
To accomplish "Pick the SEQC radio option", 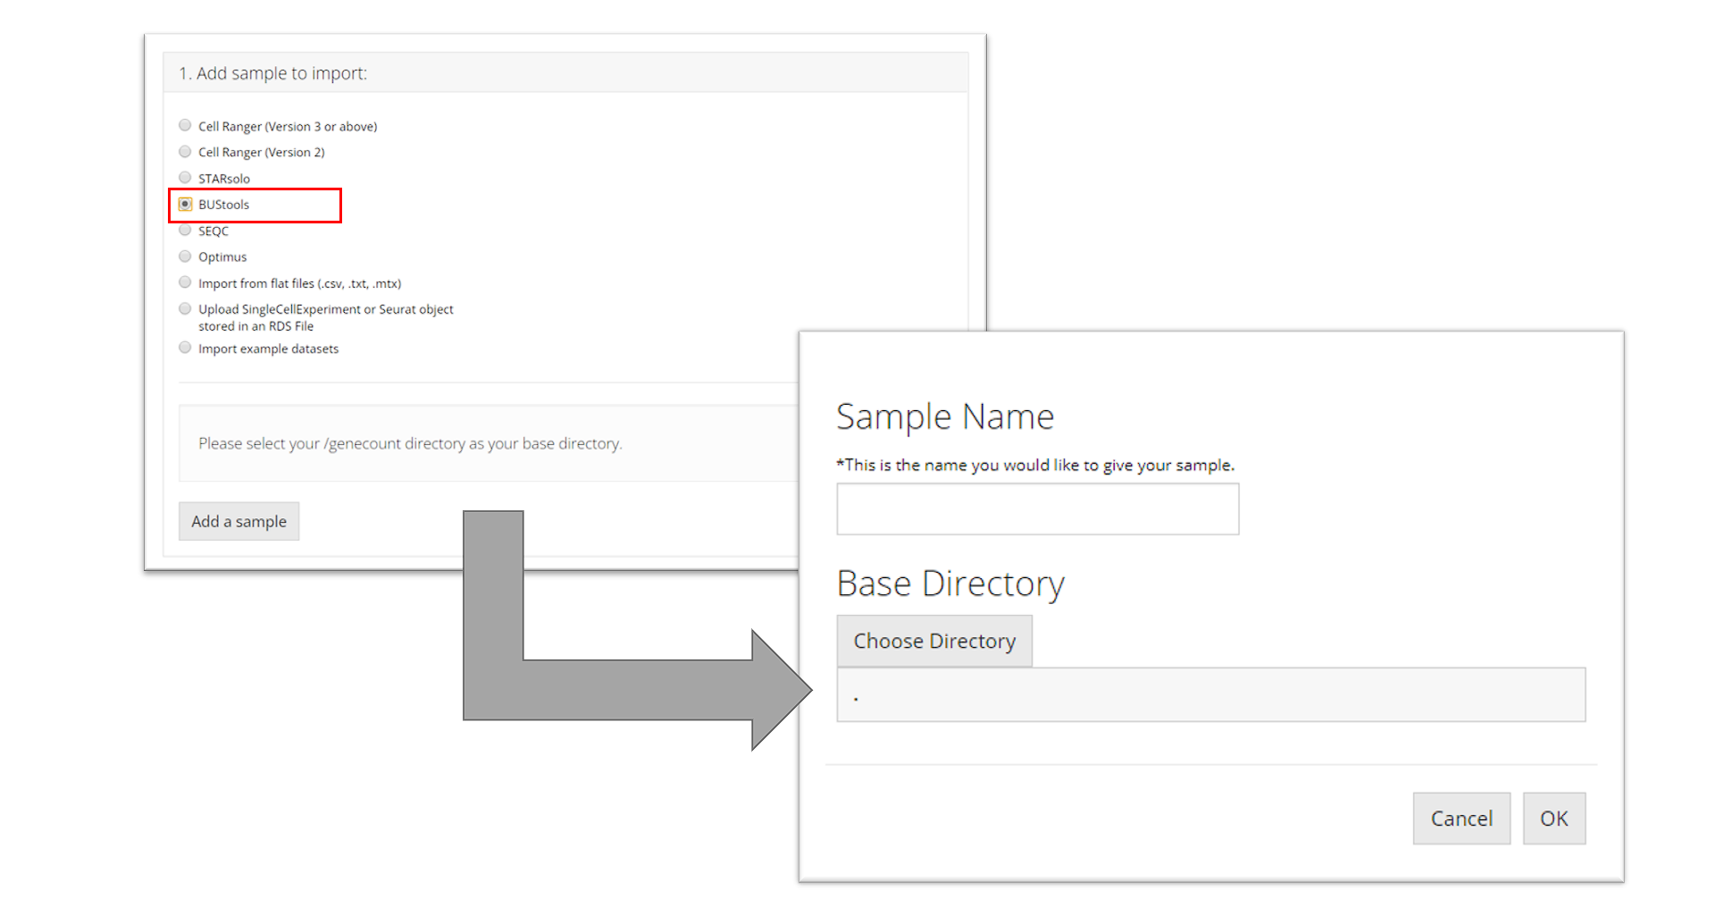I will pyautogui.click(x=185, y=231).
